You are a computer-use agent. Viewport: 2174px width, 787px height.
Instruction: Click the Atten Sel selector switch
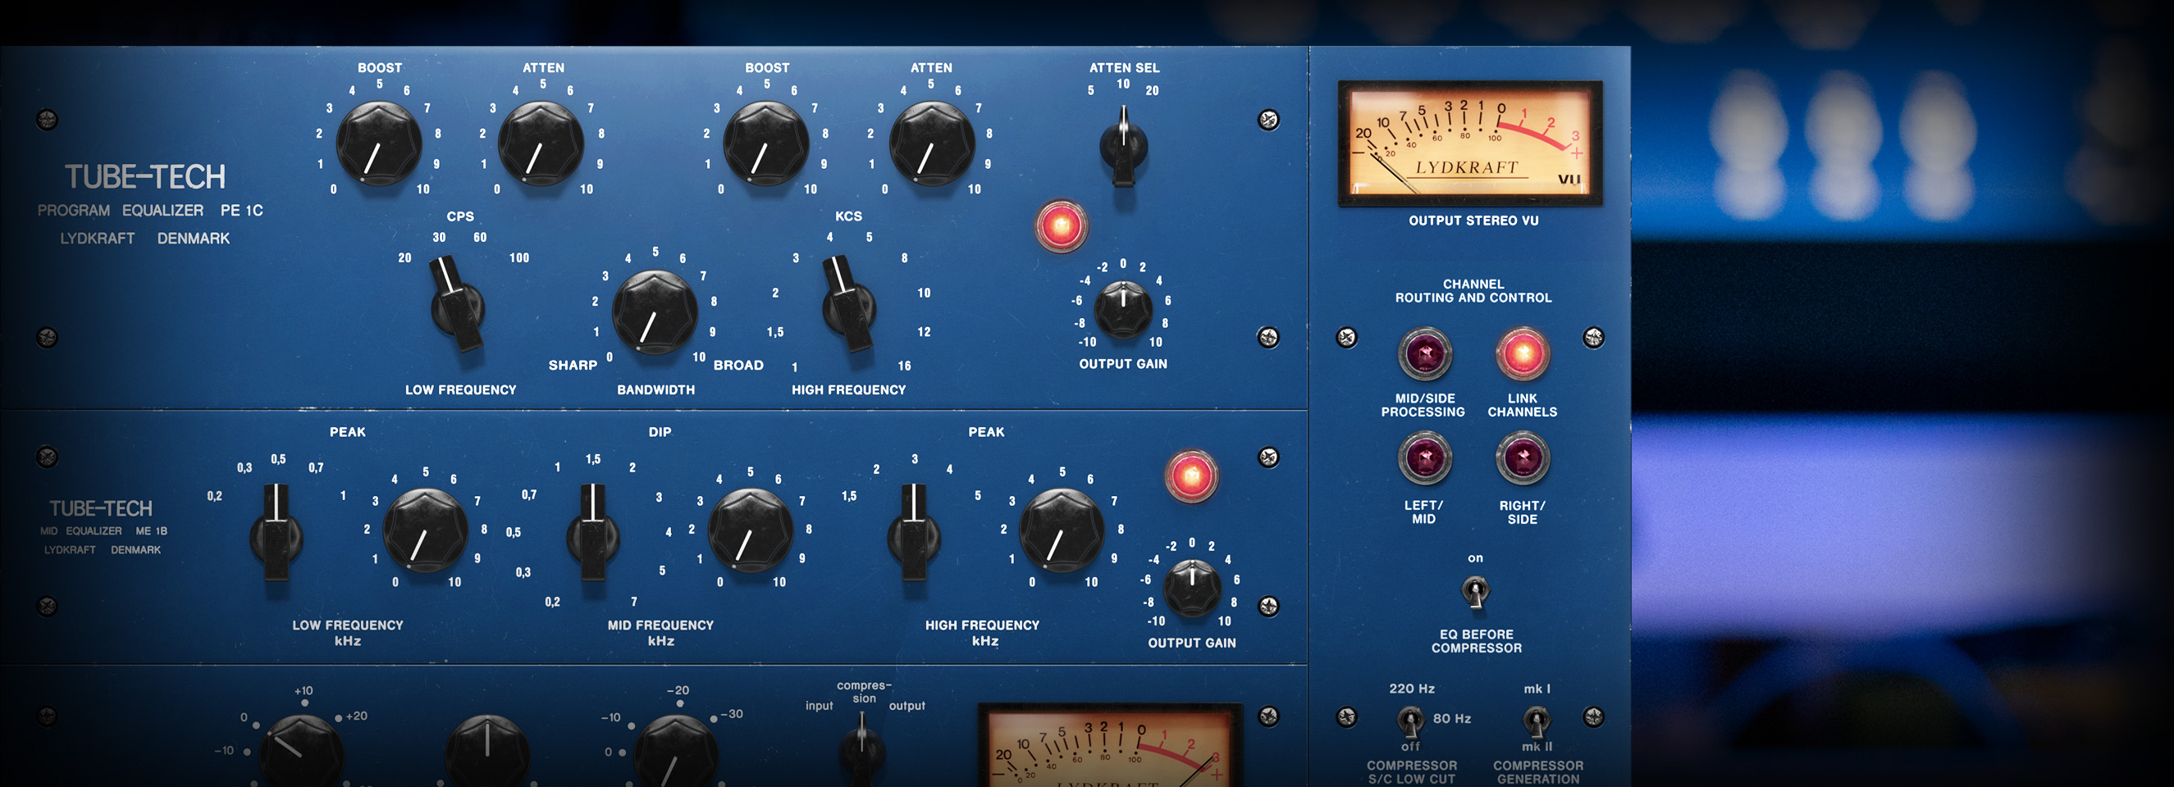(1123, 146)
